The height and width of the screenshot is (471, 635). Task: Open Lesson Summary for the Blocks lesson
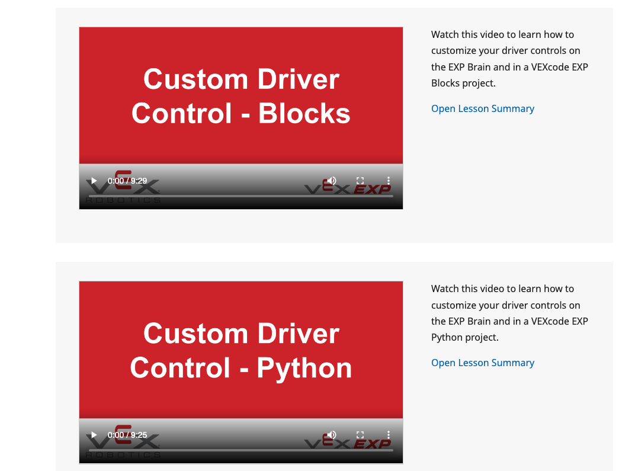(x=482, y=108)
